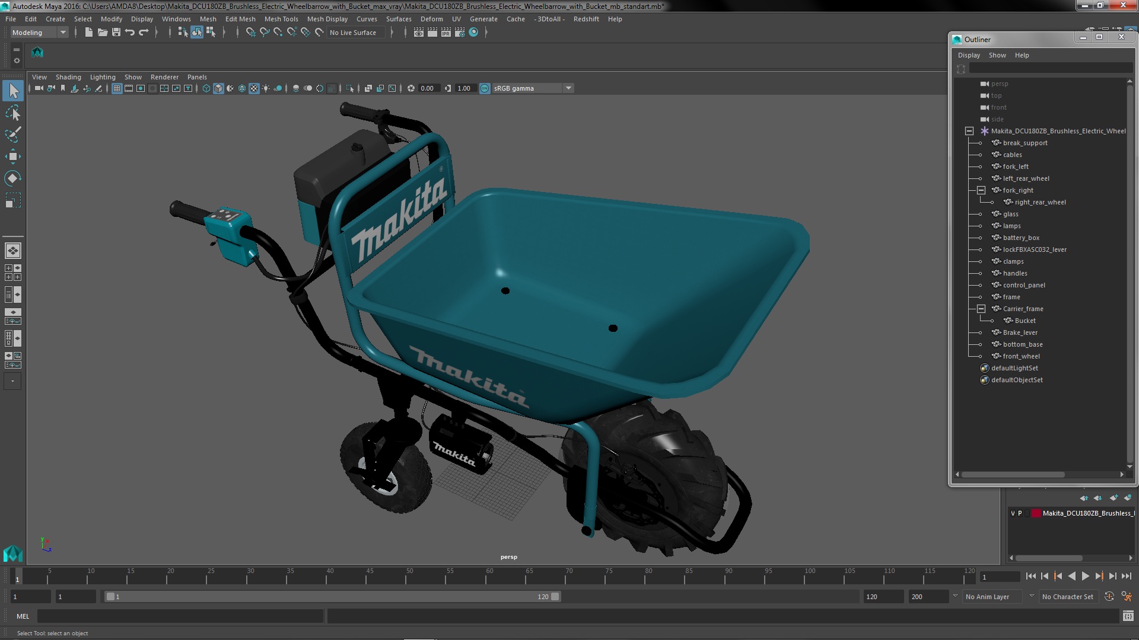Open the Script Editor icon
The width and height of the screenshot is (1139, 640).
1128,616
